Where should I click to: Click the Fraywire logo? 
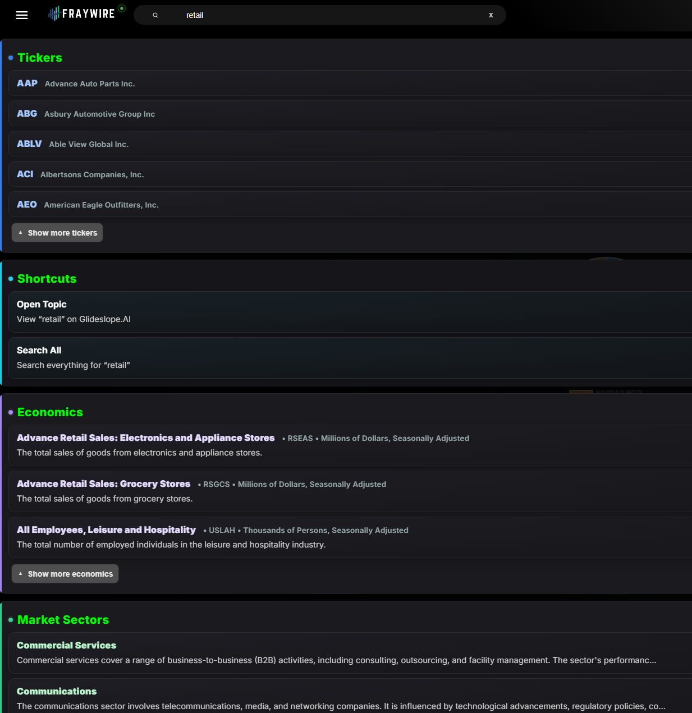pyautogui.click(x=81, y=14)
